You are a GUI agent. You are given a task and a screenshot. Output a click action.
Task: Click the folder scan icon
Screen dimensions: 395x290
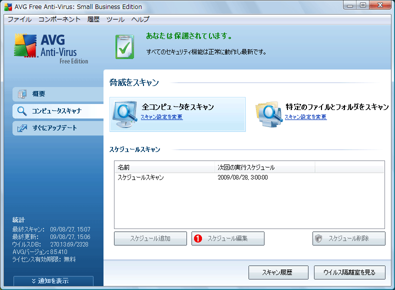(x=269, y=114)
